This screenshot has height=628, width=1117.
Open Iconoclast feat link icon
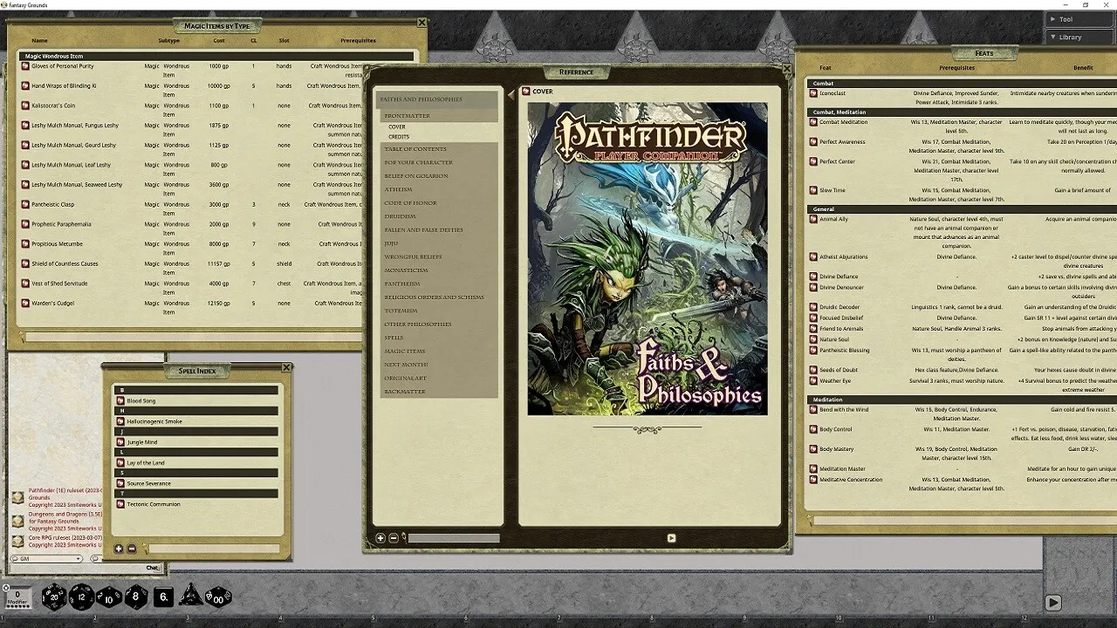[x=813, y=93]
